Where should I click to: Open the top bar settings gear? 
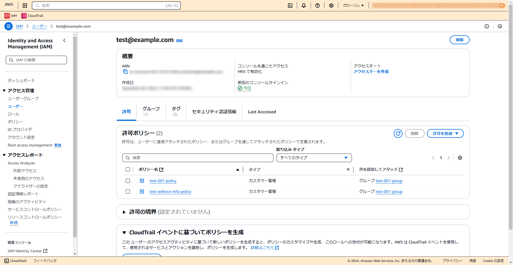[x=331, y=6]
